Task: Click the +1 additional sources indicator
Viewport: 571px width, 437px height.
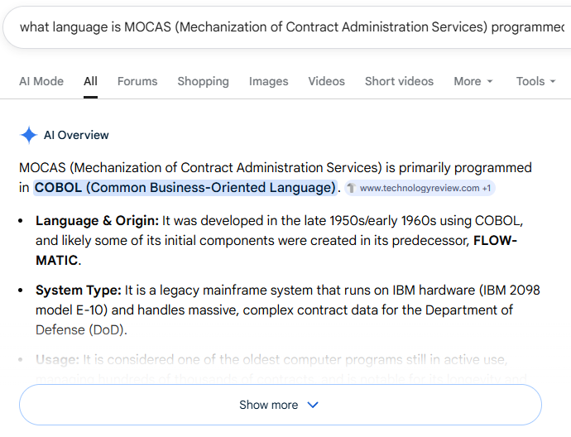Action: pyautogui.click(x=487, y=188)
